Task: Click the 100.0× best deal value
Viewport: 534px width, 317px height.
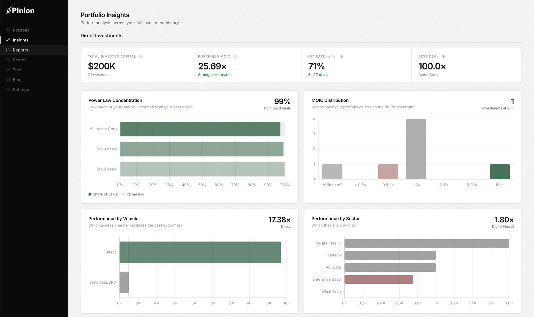Action: pyautogui.click(x=432, y=66)
